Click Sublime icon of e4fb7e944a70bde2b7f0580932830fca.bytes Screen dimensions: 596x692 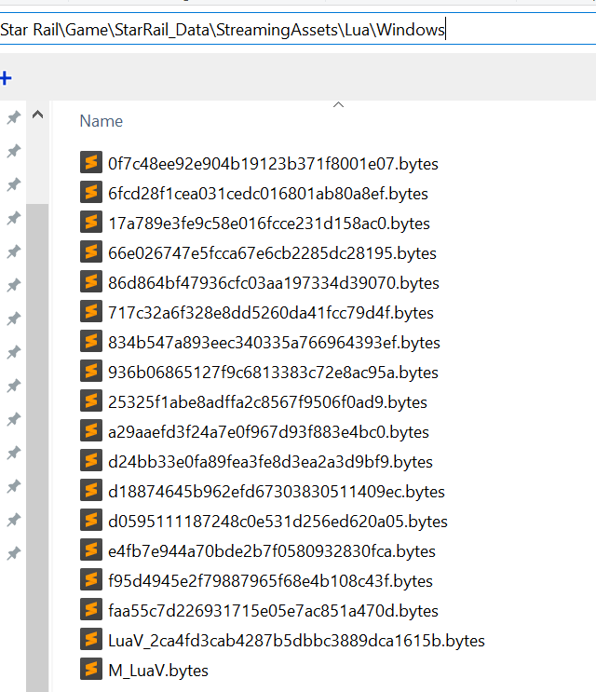point(91,550)
